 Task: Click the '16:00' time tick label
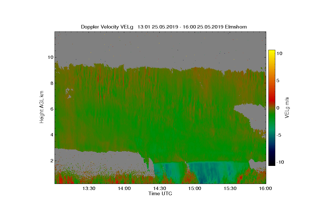[265, 188]
